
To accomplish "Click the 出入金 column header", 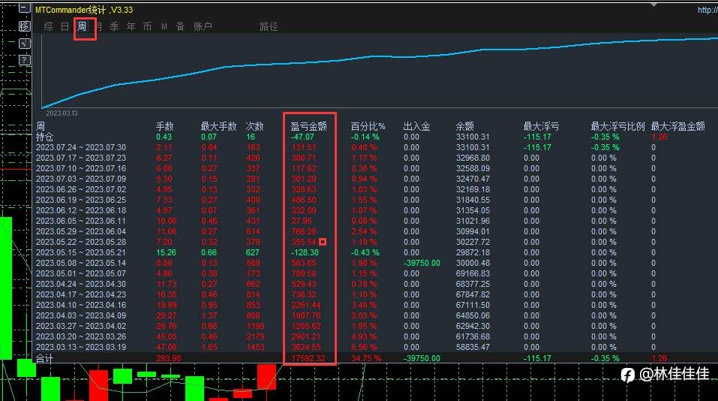I will [416, 126].
